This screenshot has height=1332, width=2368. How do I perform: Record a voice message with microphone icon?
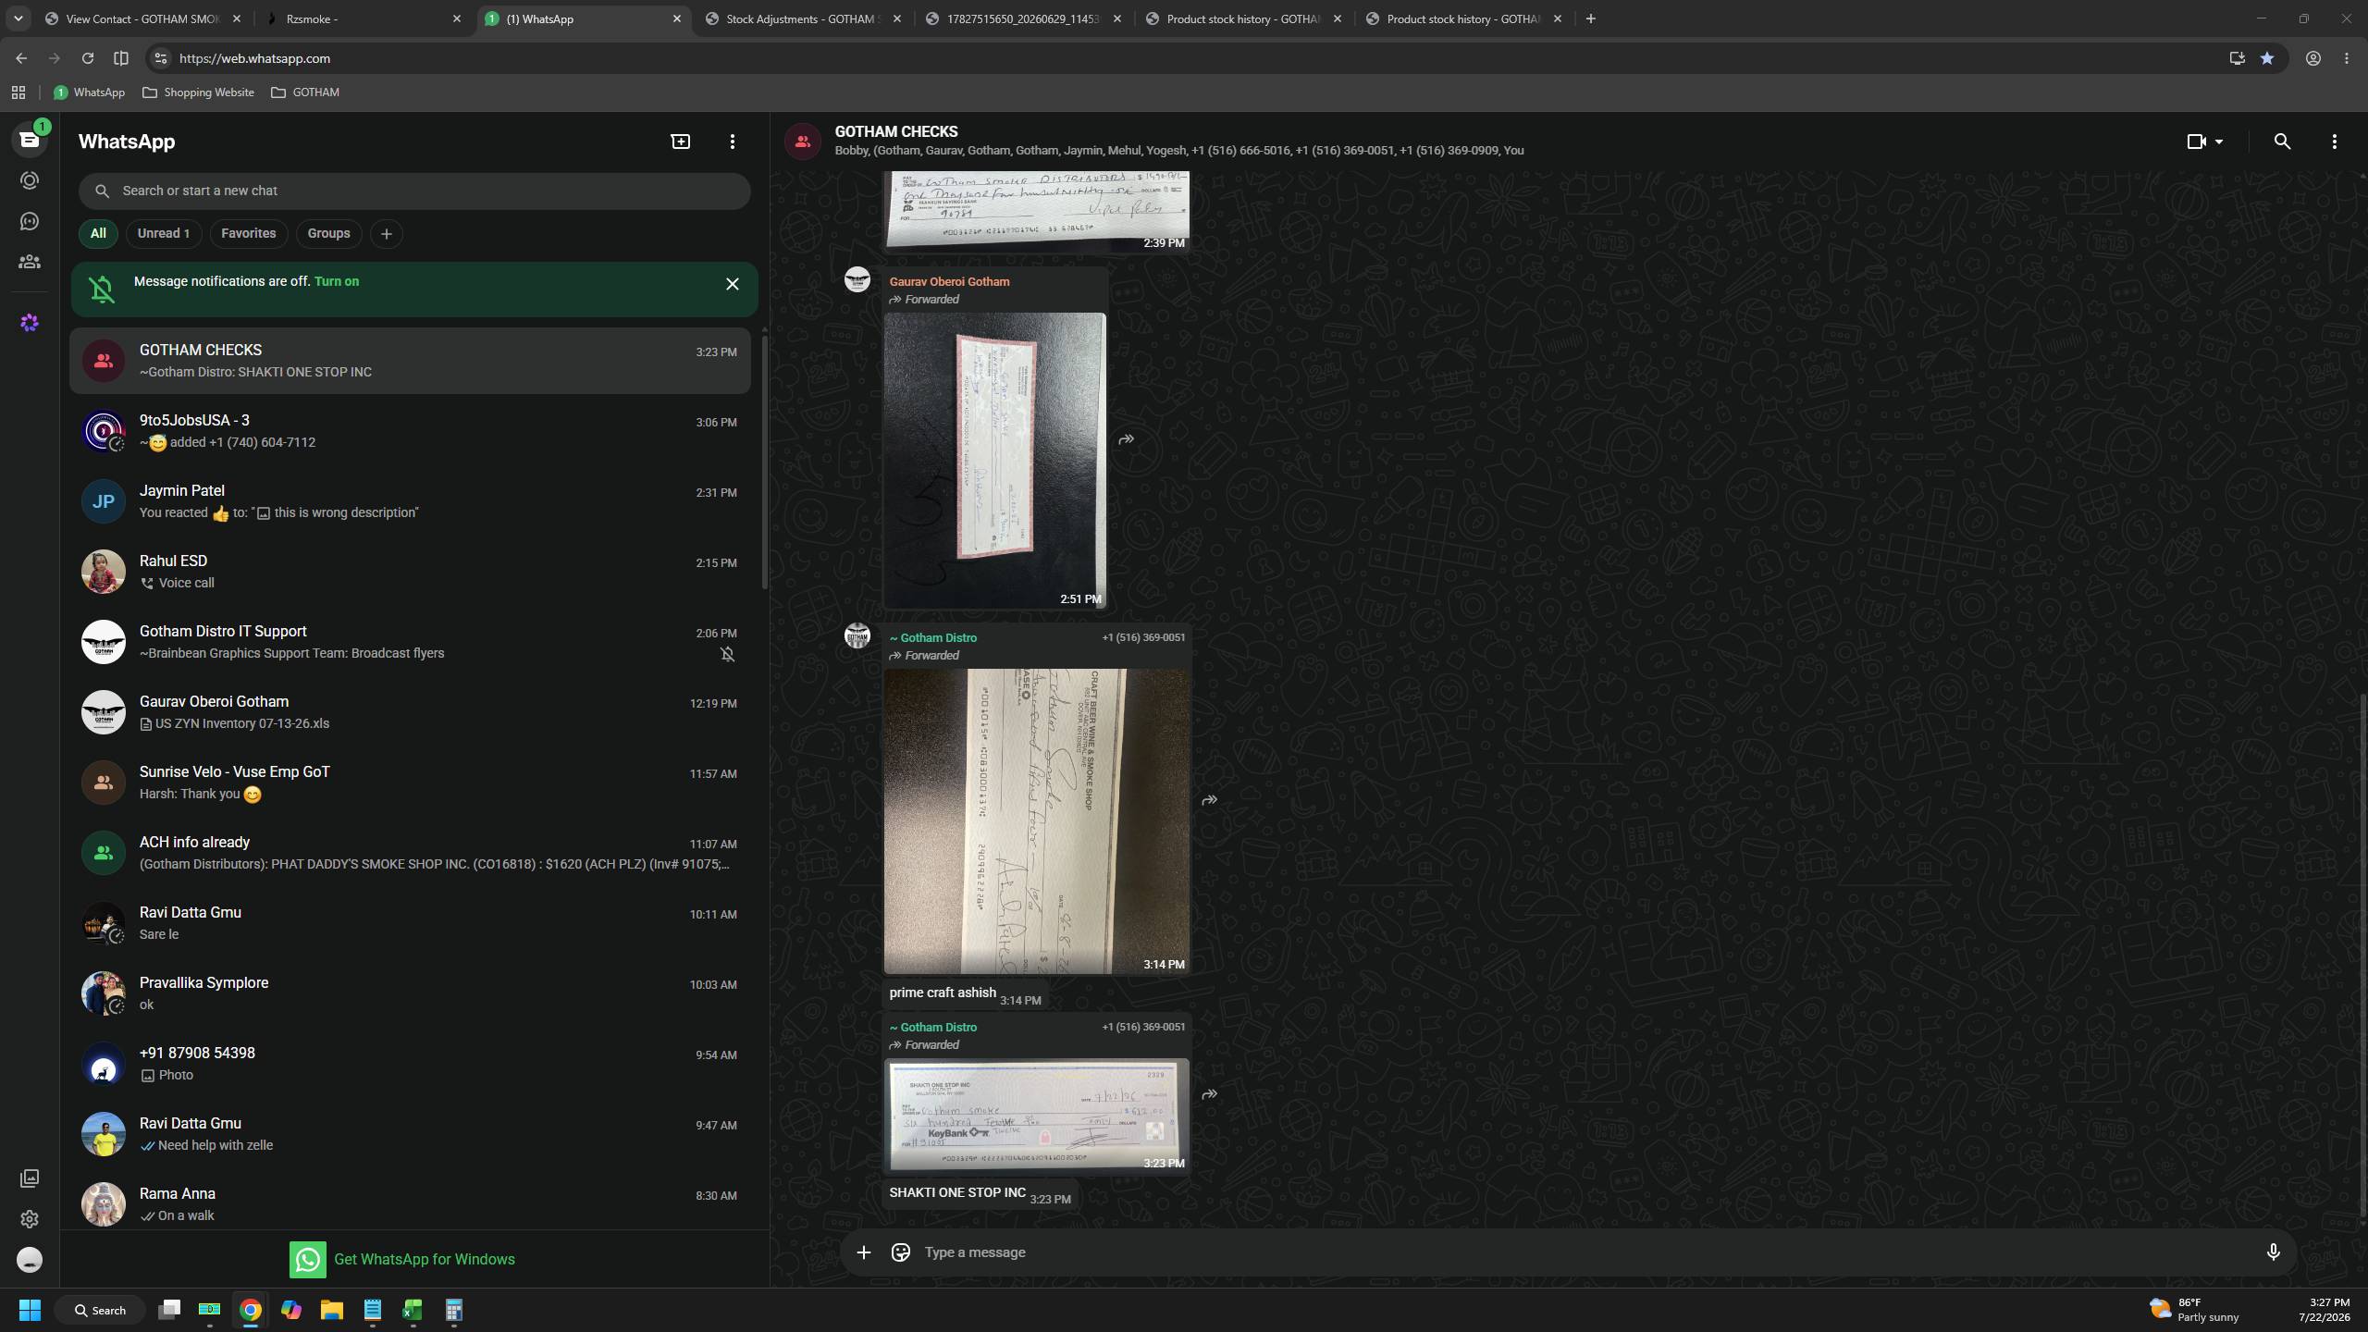point(2273,1252)
